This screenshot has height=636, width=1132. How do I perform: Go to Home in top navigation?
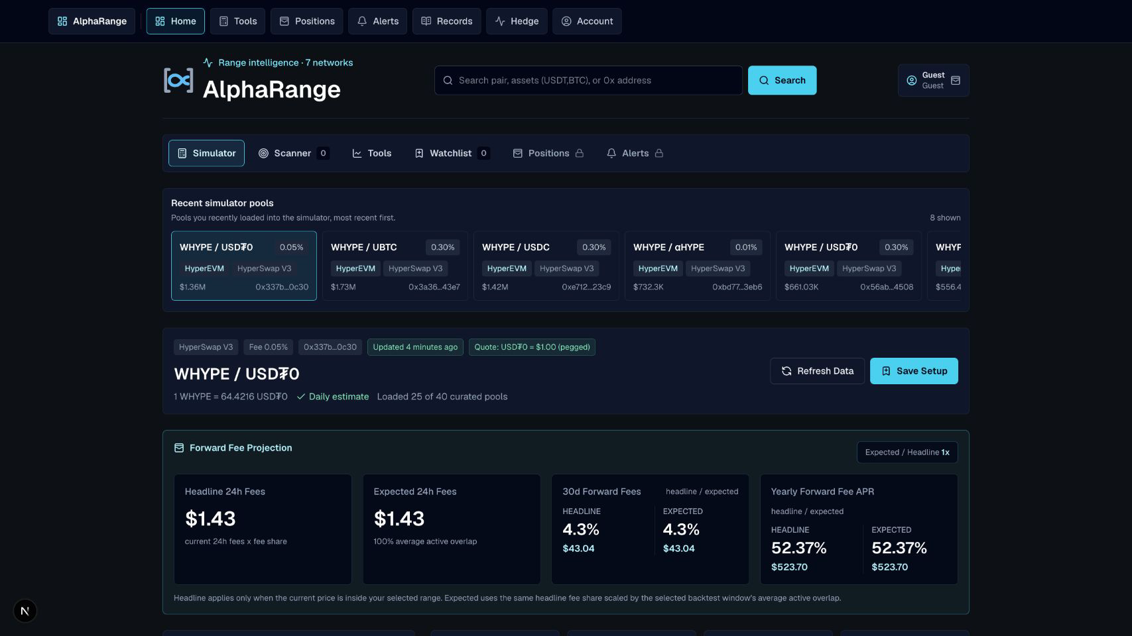tap(176, 21)
